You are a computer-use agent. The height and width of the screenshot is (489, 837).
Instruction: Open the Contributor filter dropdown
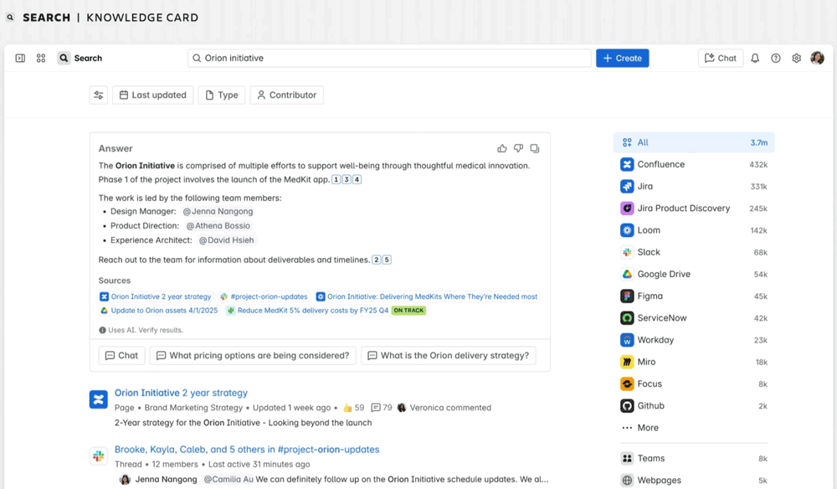(286, 95)
